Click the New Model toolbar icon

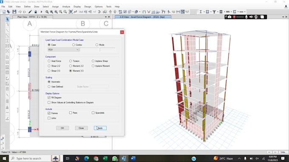4,12
